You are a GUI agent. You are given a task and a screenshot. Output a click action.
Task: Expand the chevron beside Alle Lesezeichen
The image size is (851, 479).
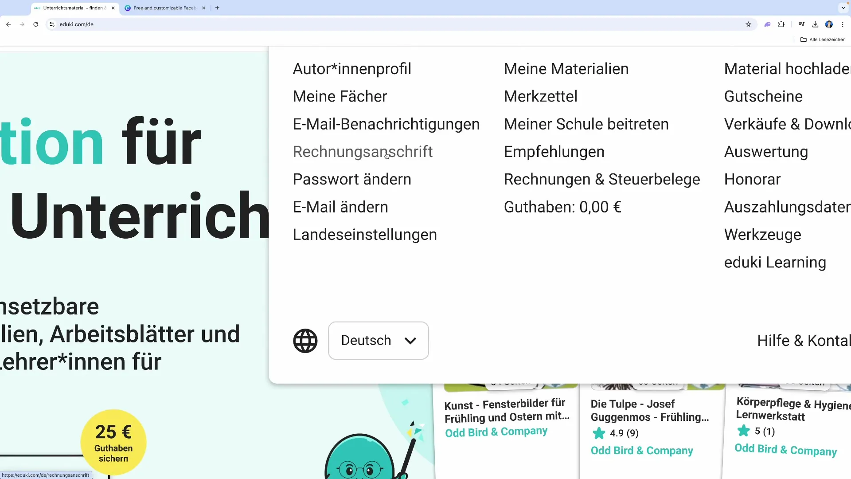(843, 8)
